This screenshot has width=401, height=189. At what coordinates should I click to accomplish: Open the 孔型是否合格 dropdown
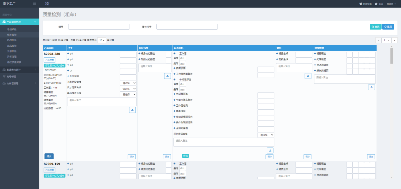click(128, 83)
